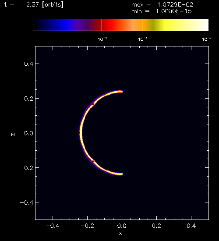Screen dimensions: 219x241
Task: Click the 0.0 tick label on x axis
Action: [x=122, y=226]
